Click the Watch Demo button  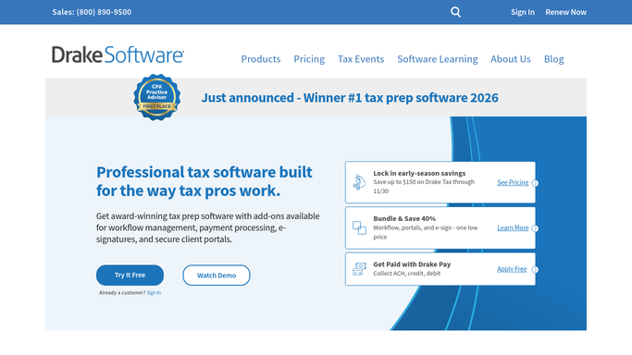pos(217,275)
